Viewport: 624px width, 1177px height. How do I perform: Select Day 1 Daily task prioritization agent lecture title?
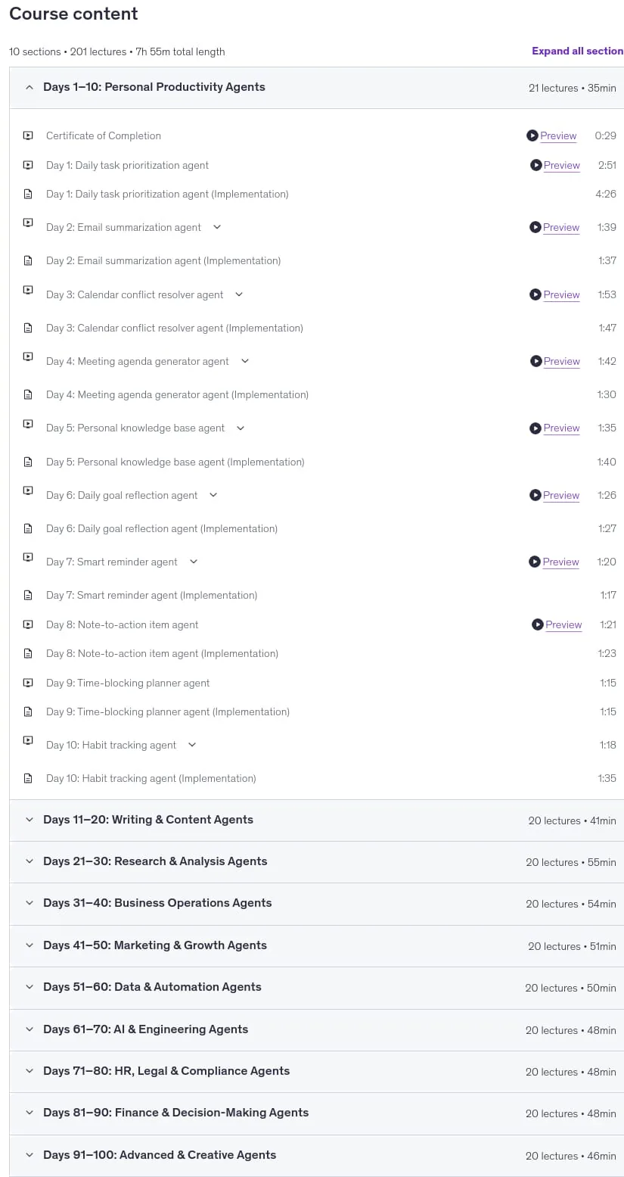tap(127, 165)
